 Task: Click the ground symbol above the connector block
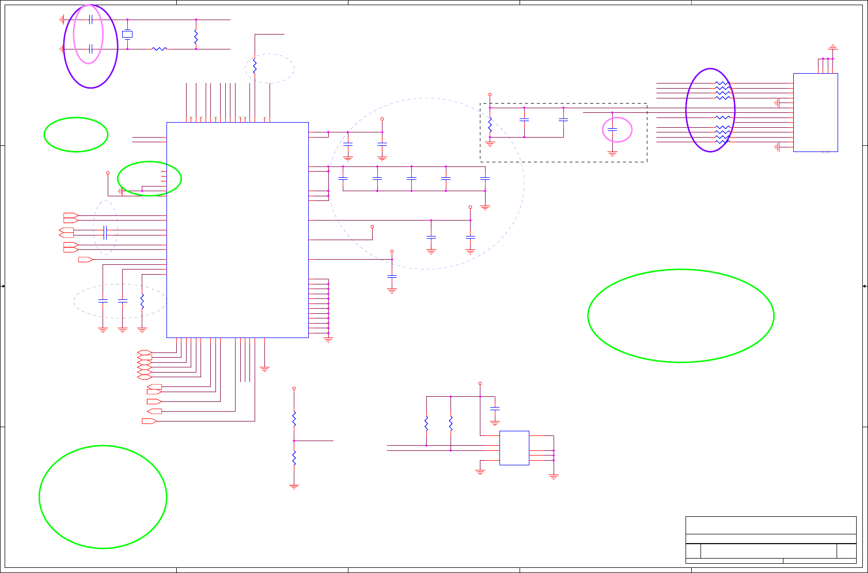point(832,48)
